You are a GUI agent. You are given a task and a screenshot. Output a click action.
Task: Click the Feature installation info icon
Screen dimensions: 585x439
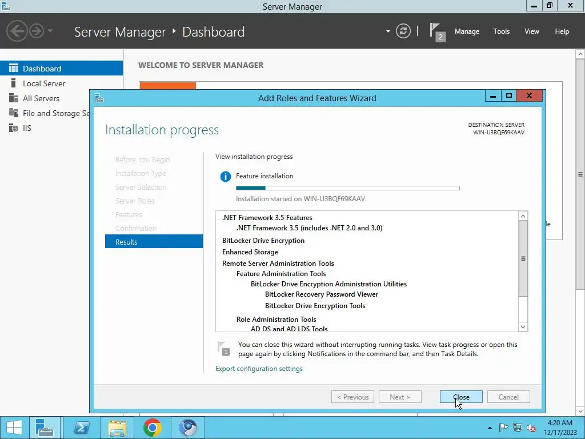coord(225,176)
